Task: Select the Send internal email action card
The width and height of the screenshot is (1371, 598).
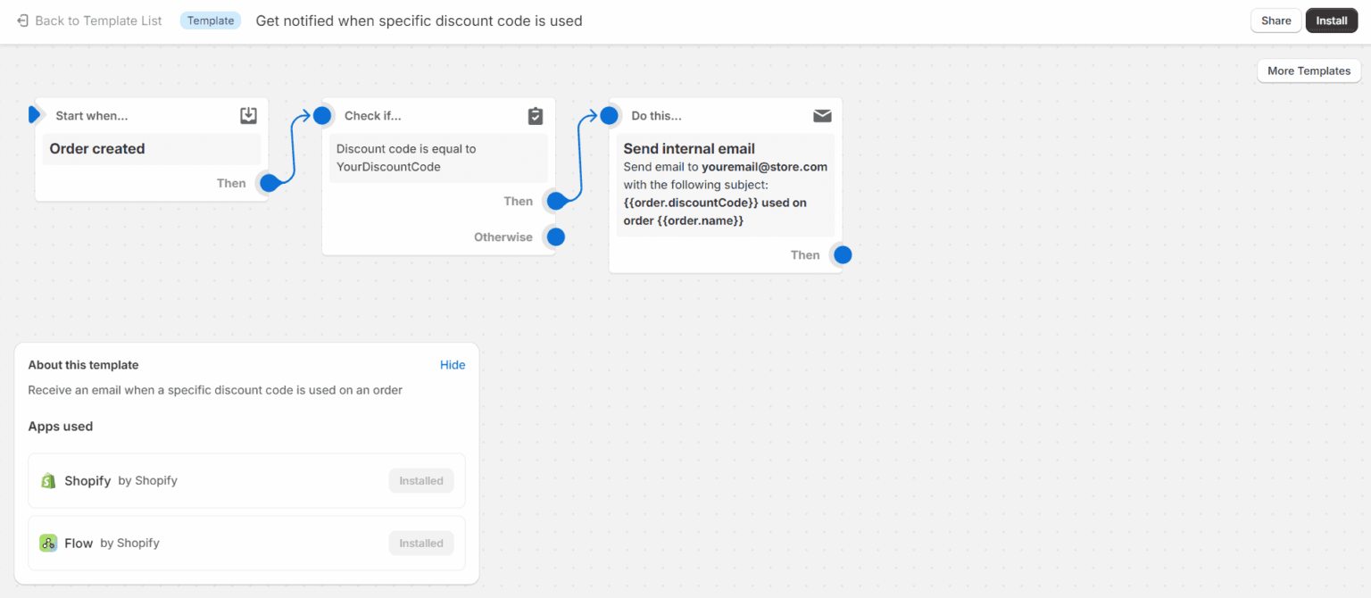Action: point(726,184)
